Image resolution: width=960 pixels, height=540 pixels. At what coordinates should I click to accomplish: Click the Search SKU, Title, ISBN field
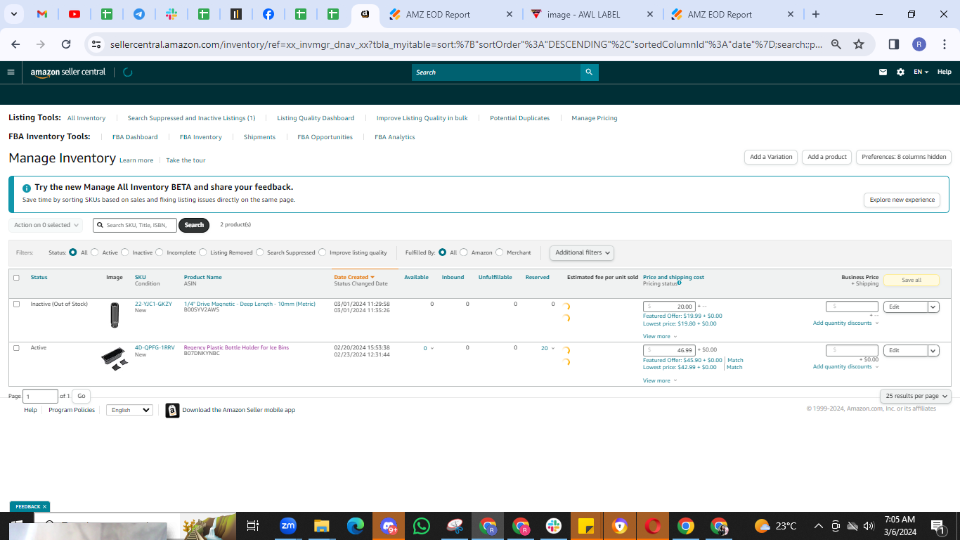click(134, 225)
